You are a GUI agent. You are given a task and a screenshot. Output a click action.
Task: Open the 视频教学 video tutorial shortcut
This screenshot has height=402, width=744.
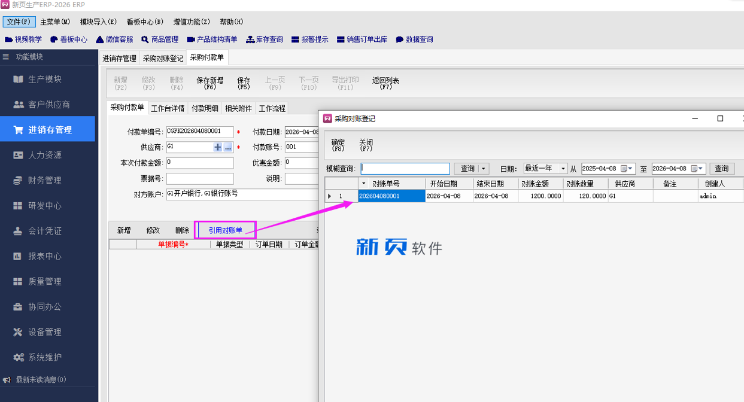coord(23,39)
